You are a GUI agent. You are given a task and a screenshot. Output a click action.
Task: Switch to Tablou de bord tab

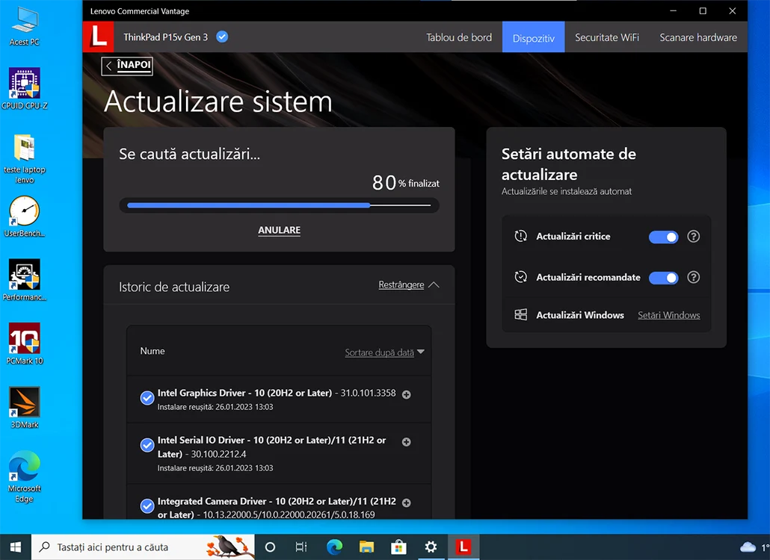pos(459,37)
